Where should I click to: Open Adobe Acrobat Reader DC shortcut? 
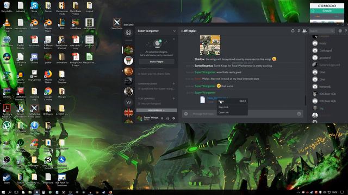pyautogui.click(x=7, y=111)
